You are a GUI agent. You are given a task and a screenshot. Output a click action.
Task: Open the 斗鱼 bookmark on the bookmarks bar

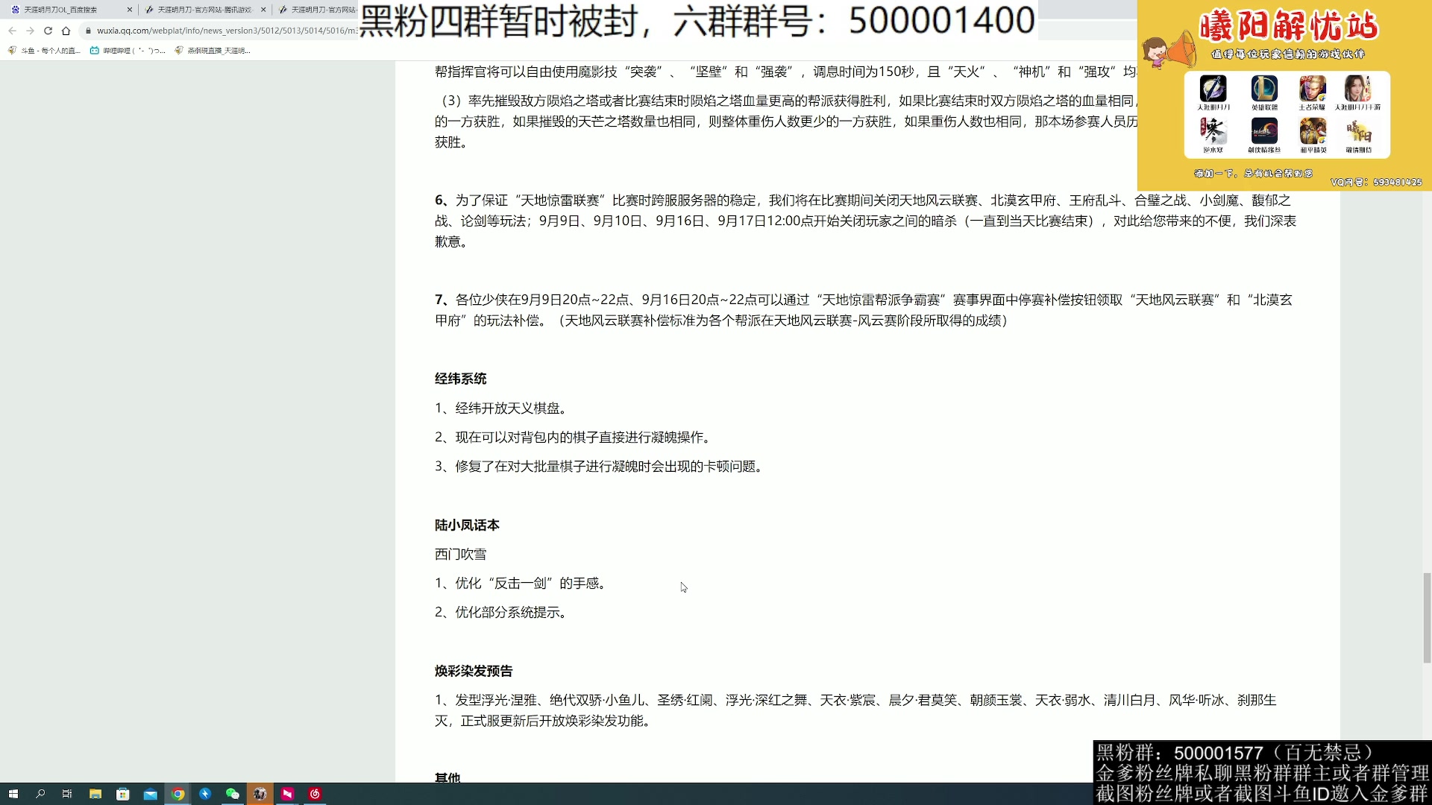[x=45, y=50]
